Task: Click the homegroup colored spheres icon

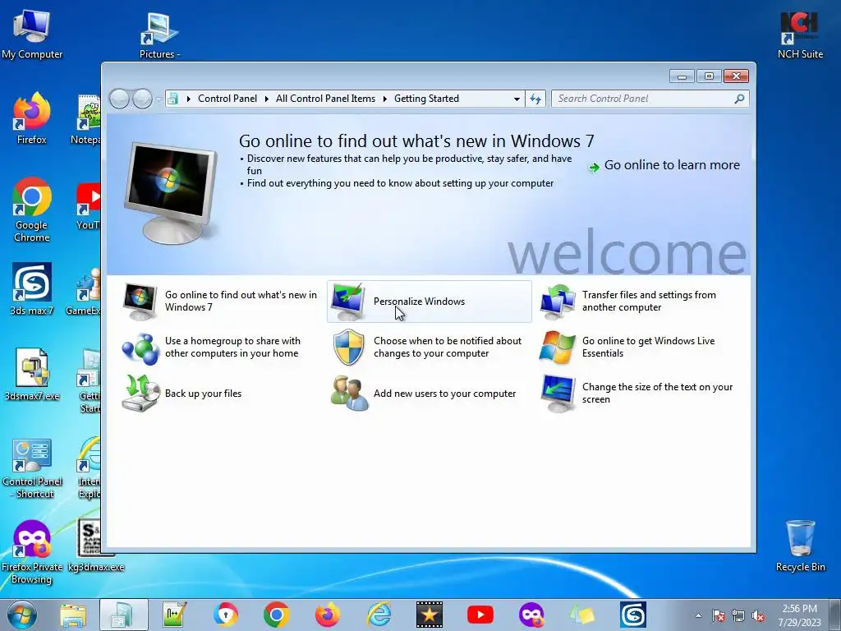Action: (x=140, y=348)
